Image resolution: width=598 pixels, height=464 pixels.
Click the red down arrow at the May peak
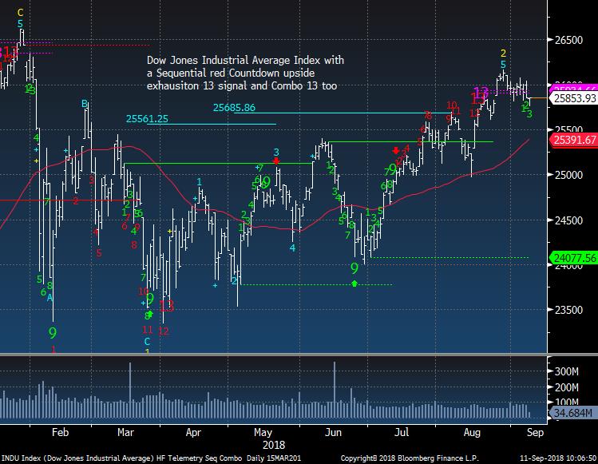click(276, 162)
